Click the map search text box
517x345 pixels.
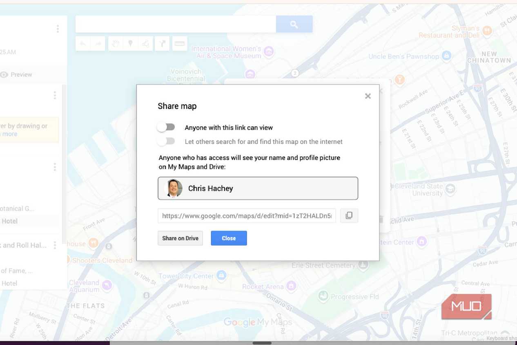tap(176, 25)
